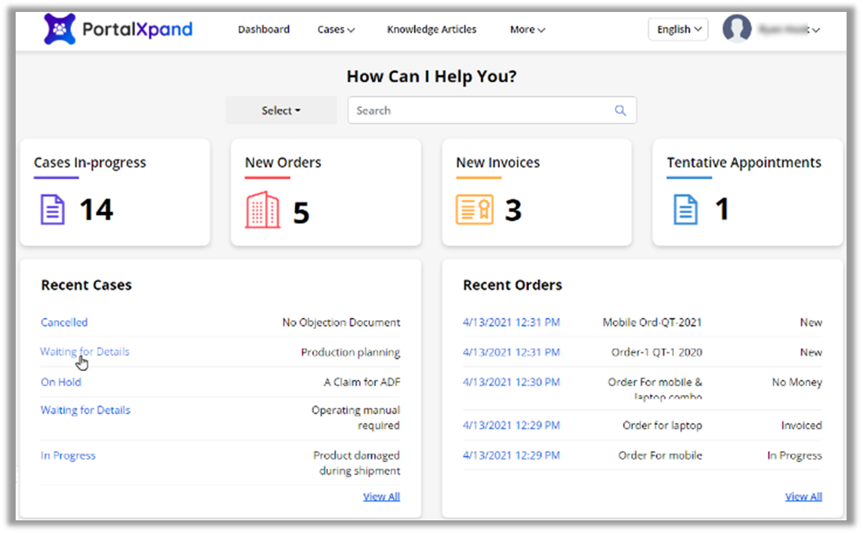
Task: Open Knowledge Articles from the navigation
Action: [x=431, y=30]
